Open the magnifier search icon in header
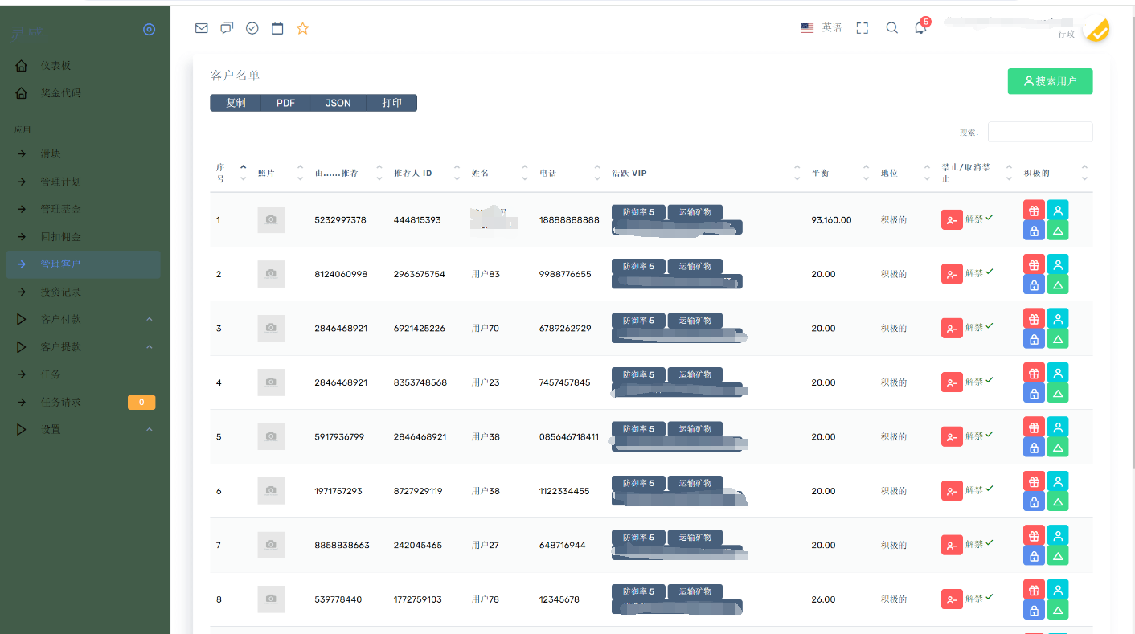 click(891, 27)
